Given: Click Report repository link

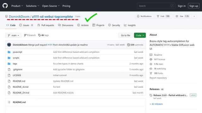Looking at the screenshot, I should [x=158, y=78].
